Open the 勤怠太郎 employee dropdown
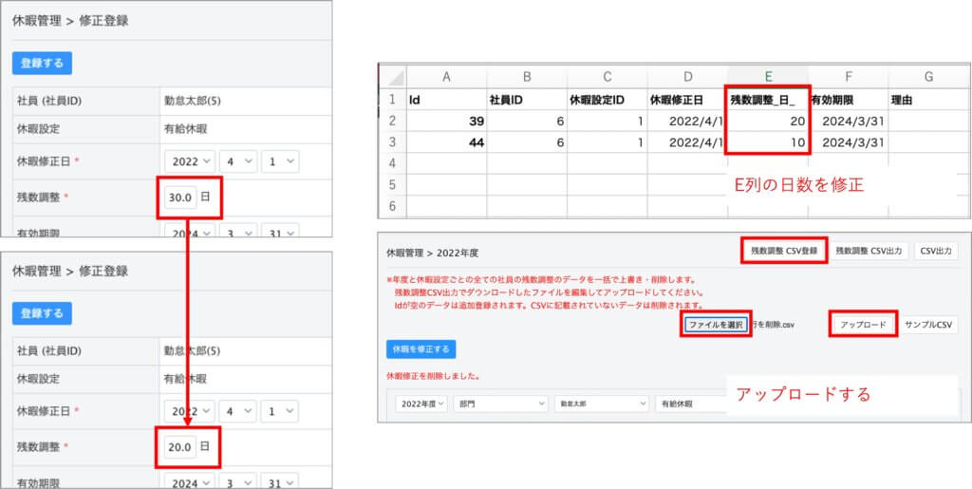The image size is (972, 489). 600,404
